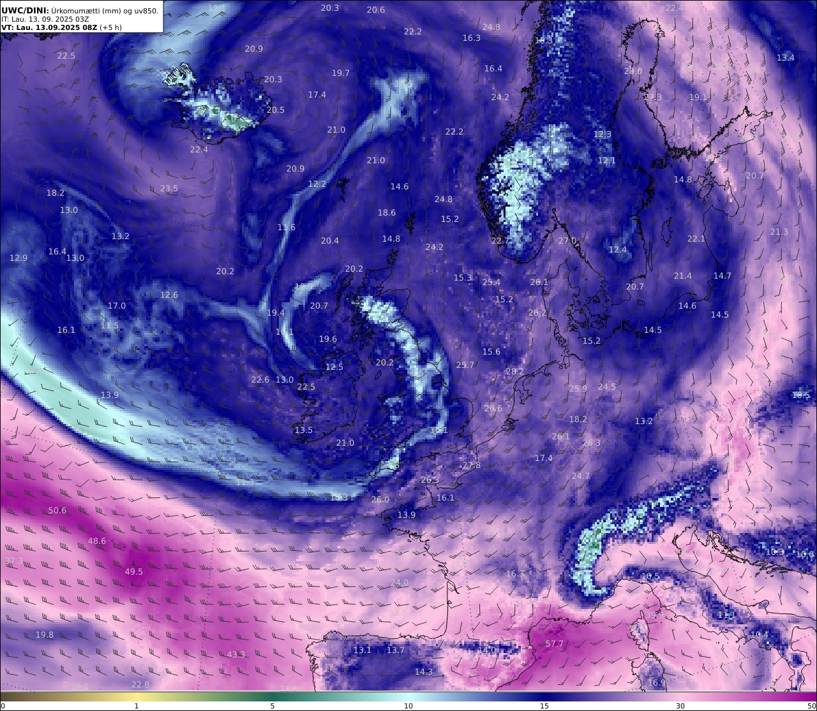817x711 pixels.
Task: Click the map value '12.6'
Action: (x=169, y=295)
